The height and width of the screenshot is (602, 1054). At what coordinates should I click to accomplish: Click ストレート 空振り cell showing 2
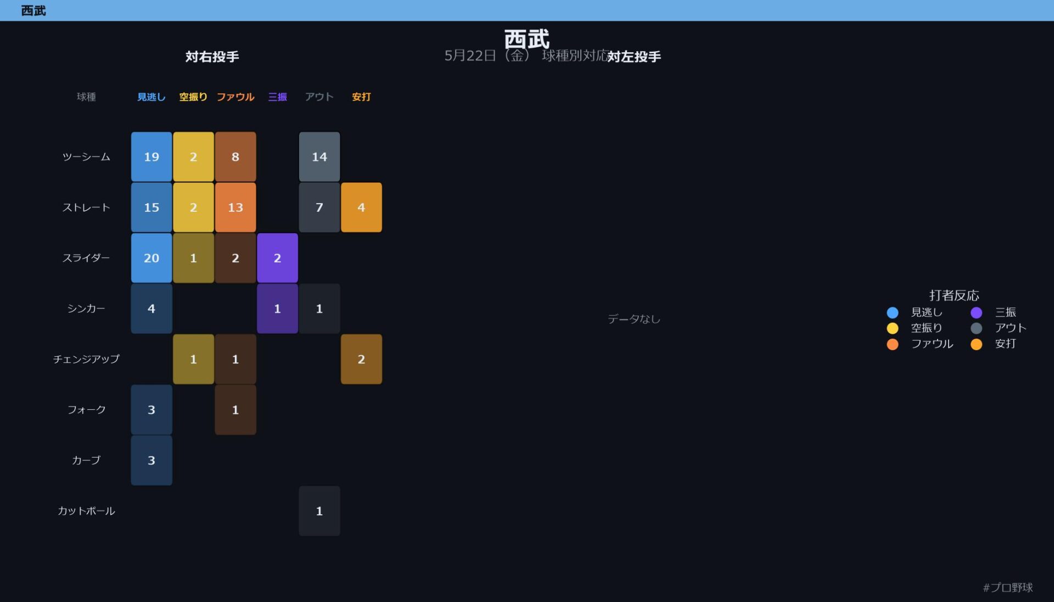[x=193, y=207]
